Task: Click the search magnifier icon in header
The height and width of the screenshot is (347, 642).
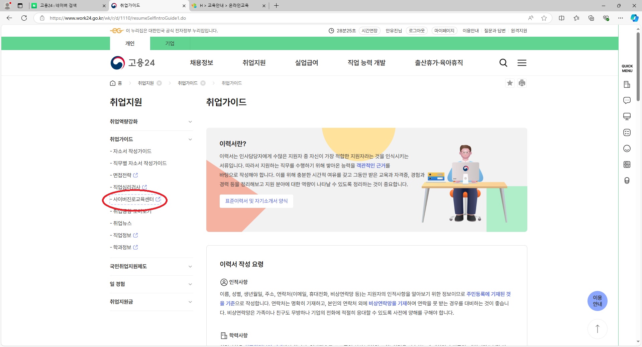Action: 503,63
